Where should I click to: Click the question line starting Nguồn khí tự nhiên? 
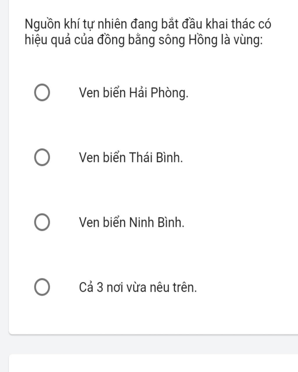[148, 24]
